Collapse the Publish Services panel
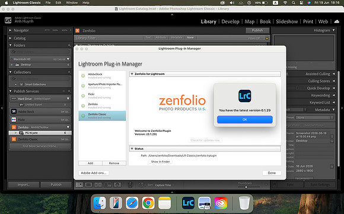Image resolution: width=344 pixels, height=214 pixels. coord(10,91)
